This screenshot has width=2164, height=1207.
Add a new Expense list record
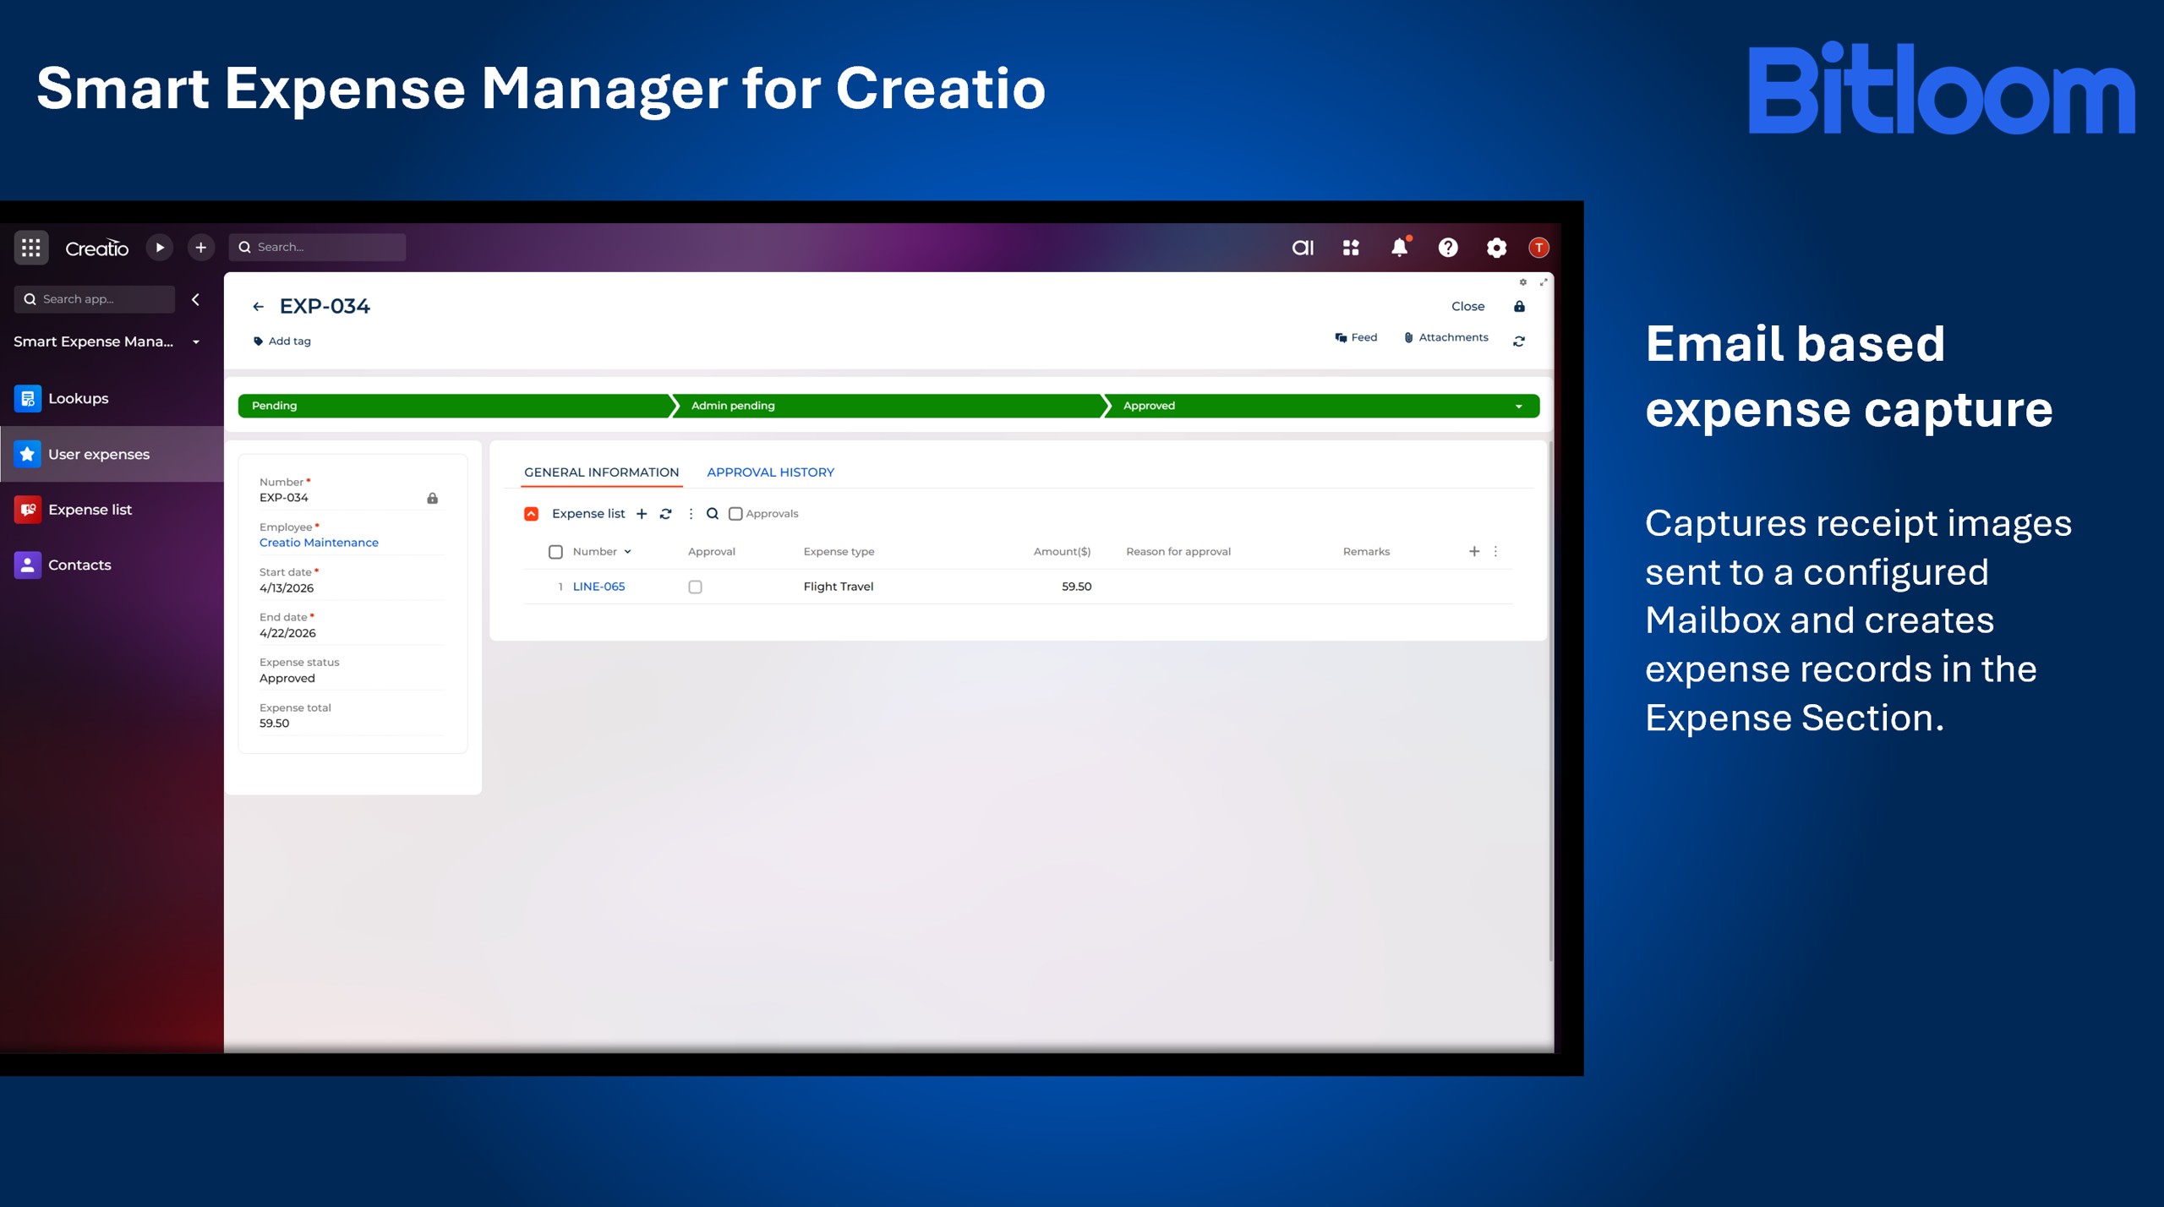tap(642, 514)
